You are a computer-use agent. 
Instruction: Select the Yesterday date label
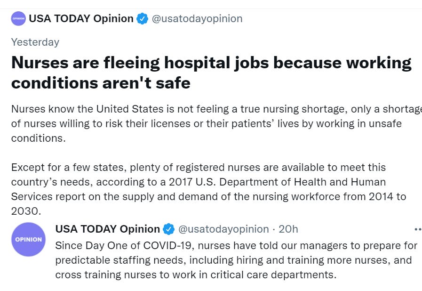(35, 42)
